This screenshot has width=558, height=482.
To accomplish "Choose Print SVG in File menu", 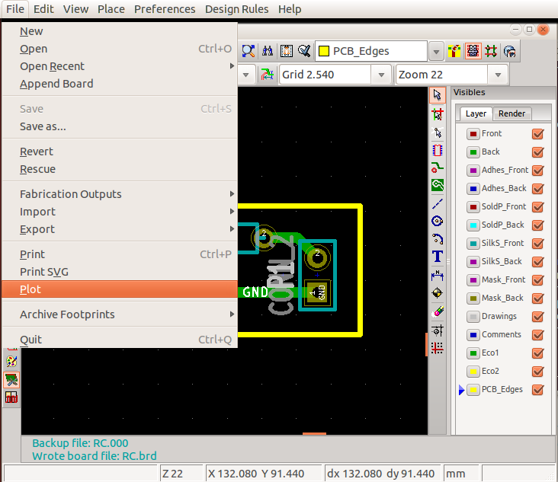I will pos(120,272).
